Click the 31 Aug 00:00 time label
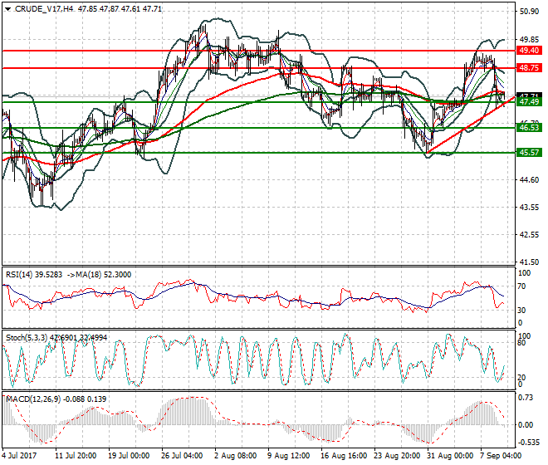 coord(451,456)
